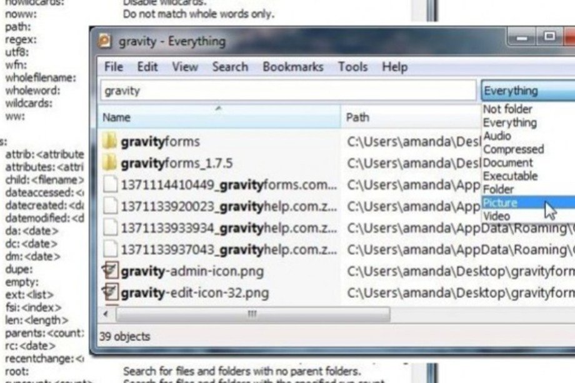
Task: Open the Tools menu
Action: coord(352,67)
